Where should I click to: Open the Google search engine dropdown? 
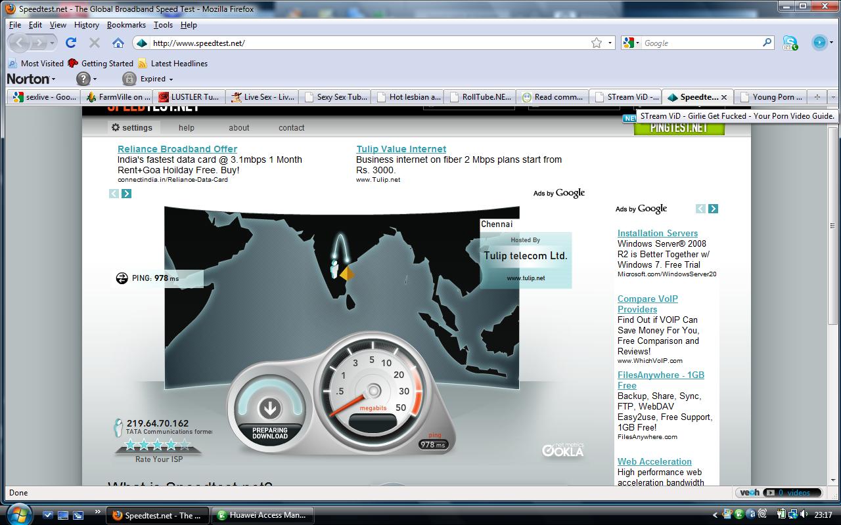[x=631, y=43]
